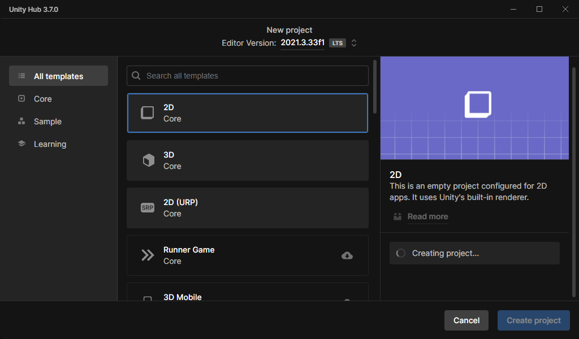579x339 pixels.
Task: Open the Read more link
Action: pos(427,216)
